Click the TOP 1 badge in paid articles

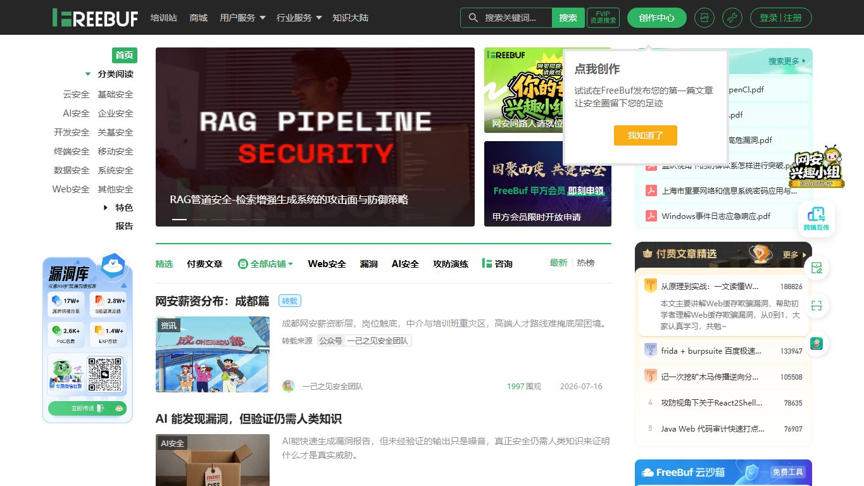(x=650, y=286)
